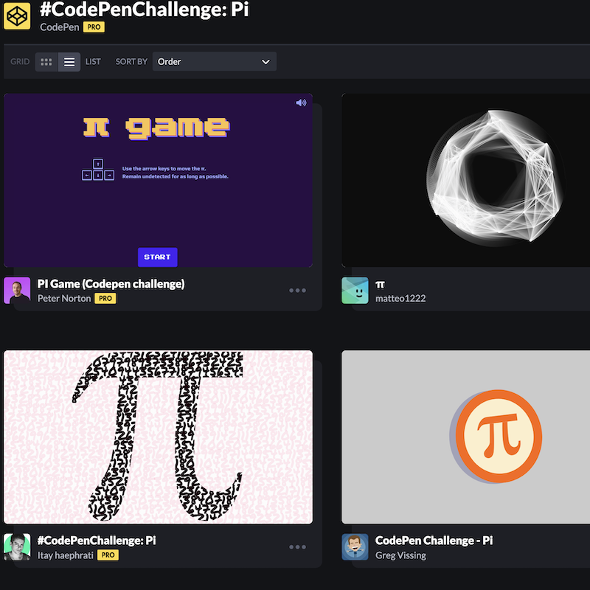The width and height of the screenshot is (590, 590).
Task: Open the Sort By Order dropdown
Action: pos(215,62)
